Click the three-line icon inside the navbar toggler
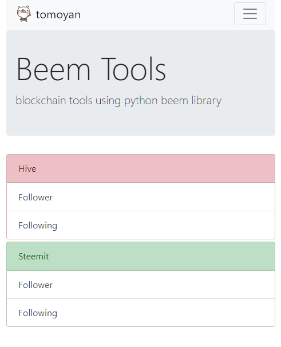The width and height of the screenshot is (281, 347). (x=250, y=14)
